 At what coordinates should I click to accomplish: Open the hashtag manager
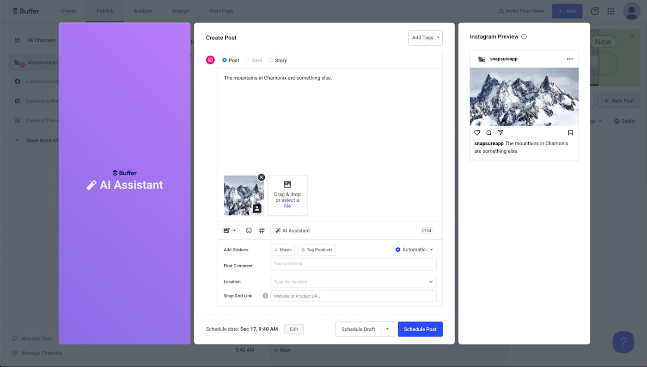coord(262,230)
